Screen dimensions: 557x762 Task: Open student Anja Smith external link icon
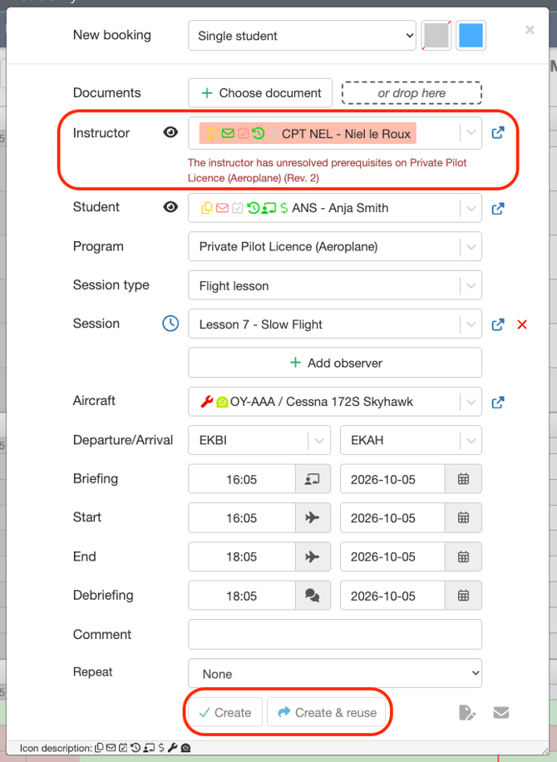pyautogui.click(x=498, y=209)
